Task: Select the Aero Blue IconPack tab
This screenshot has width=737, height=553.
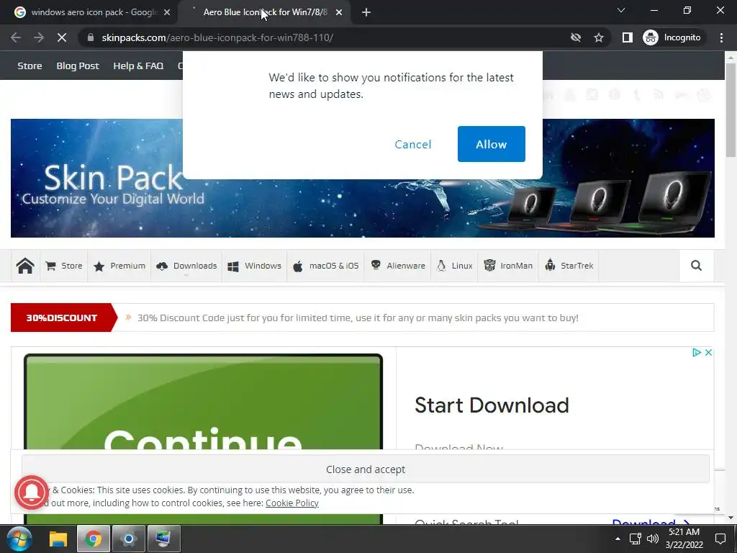Action: pyautogui.click(x=265, y=12)
